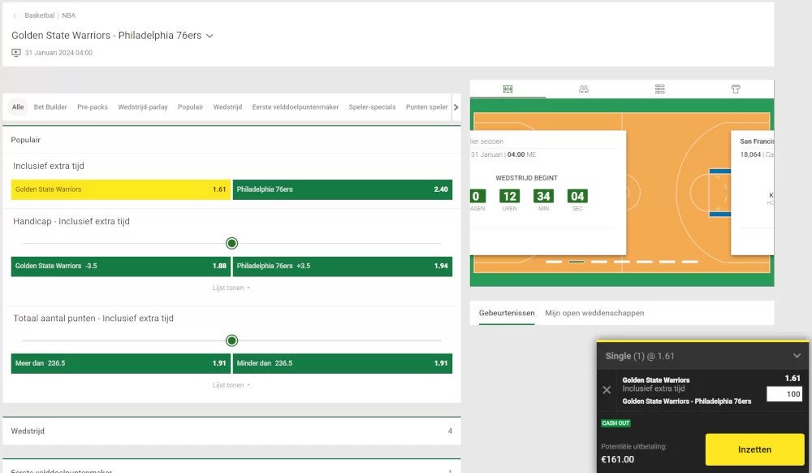Viewport: 812px width, 473px height.
Task: Open the Speler-specials tab
Action: (372, 107)
